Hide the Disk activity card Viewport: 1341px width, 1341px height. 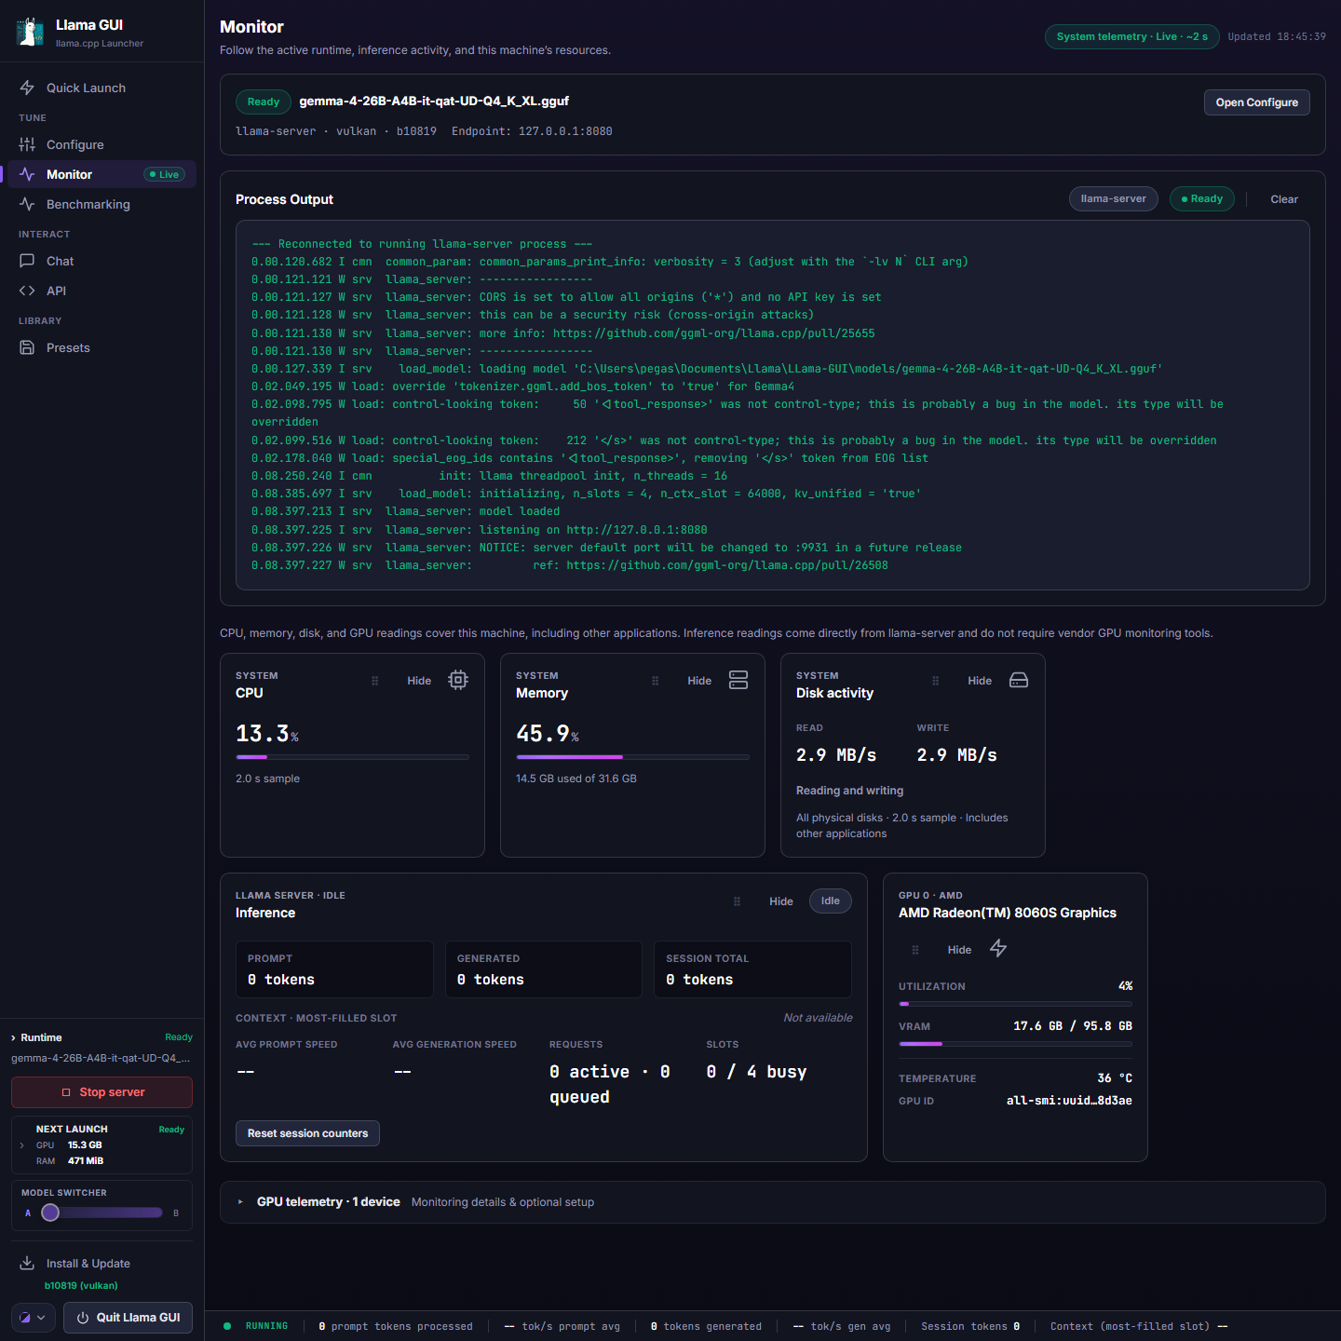[x=980, y=681]
